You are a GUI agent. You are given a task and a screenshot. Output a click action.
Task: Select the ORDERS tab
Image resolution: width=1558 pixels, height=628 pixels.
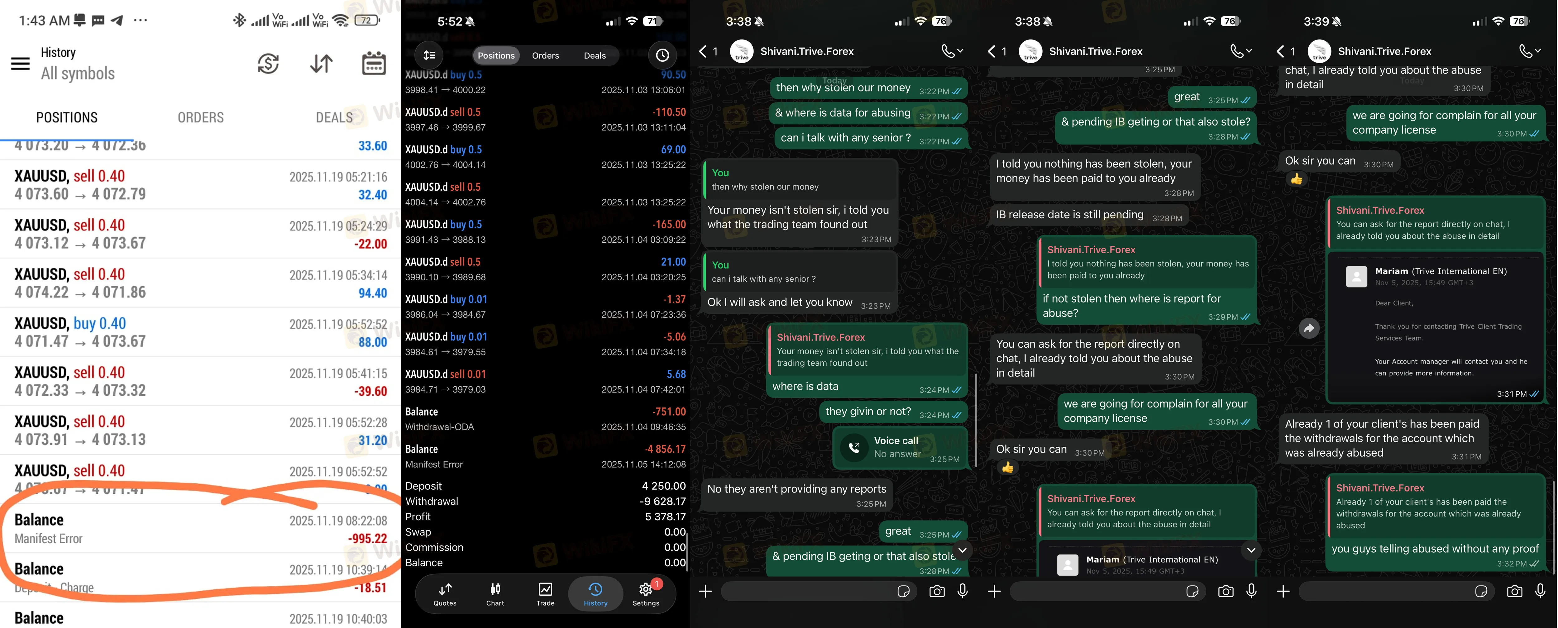200,117
